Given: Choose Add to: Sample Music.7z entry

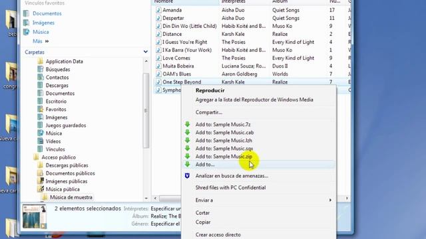Looking at the screenshot, I should pos(223,124).
